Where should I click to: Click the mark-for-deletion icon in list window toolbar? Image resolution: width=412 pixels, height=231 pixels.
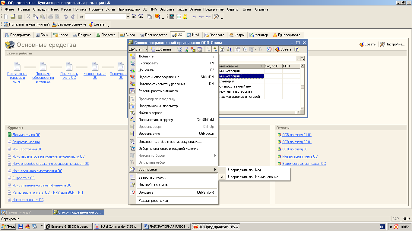click(193, 49)
